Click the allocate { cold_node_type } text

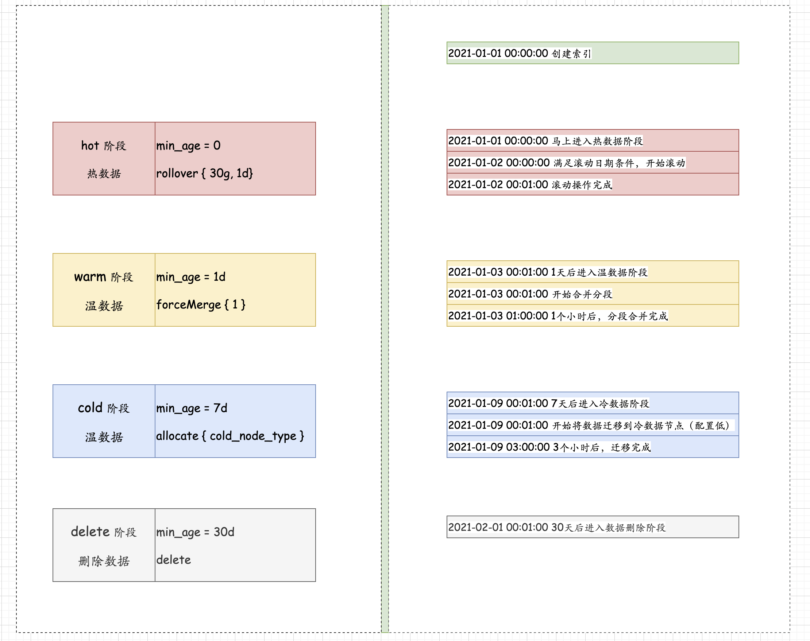coord(230,436)
